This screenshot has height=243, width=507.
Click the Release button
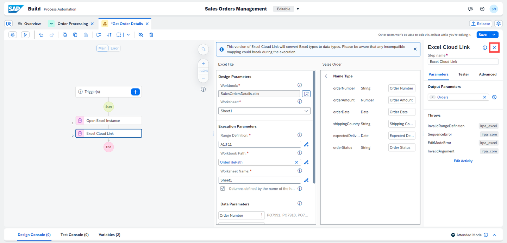pyautogui.click(x=481, y=24)
